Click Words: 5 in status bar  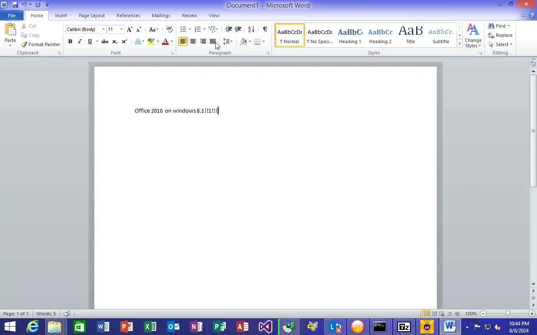click(46, 314)
